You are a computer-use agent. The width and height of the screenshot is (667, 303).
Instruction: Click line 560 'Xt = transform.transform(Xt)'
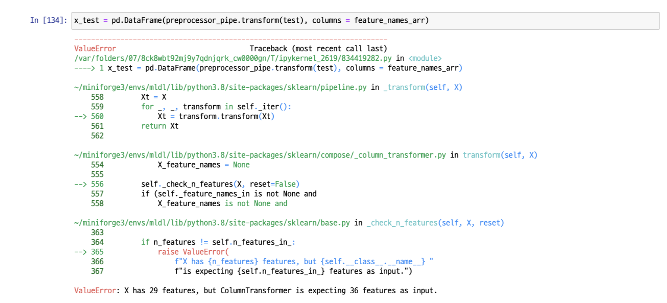tap(216, 117)
